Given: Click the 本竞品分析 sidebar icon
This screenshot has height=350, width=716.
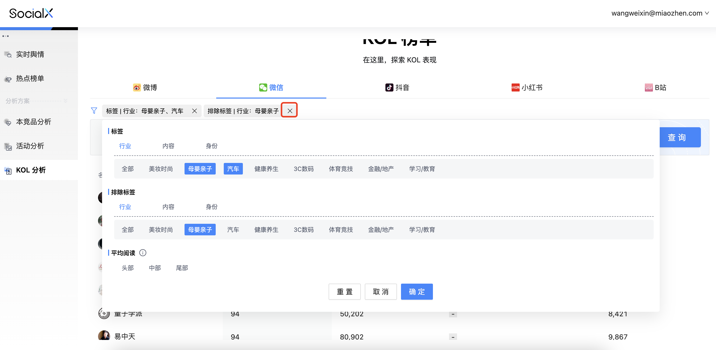Looking at the screenshot, I should point(8,122).
